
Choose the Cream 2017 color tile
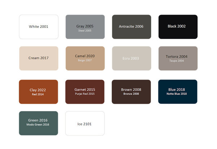[x=38, y=58]
